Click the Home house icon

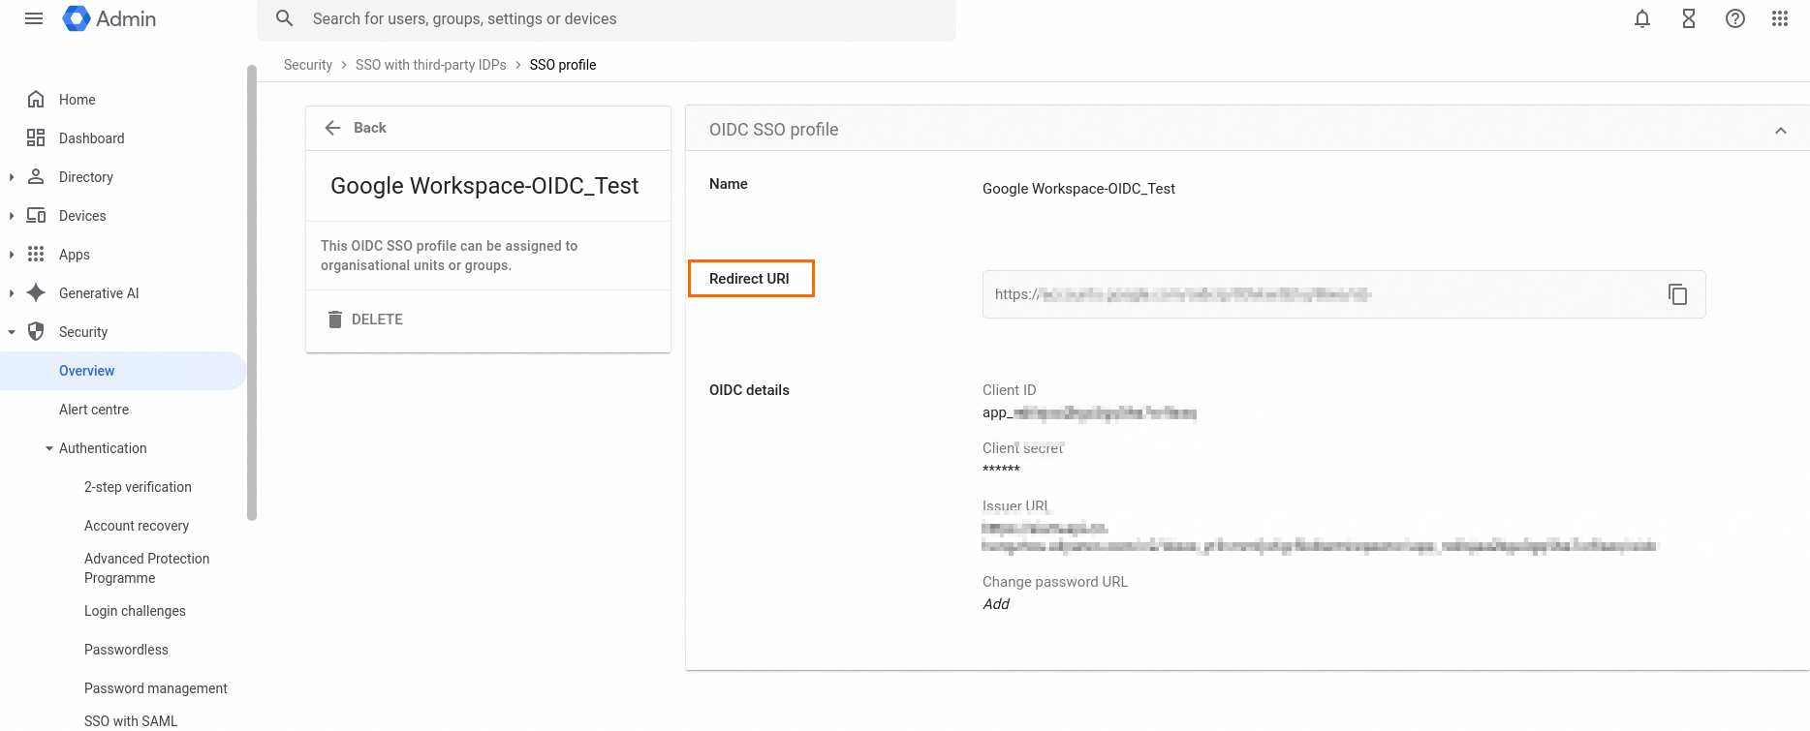pos(36,99)
